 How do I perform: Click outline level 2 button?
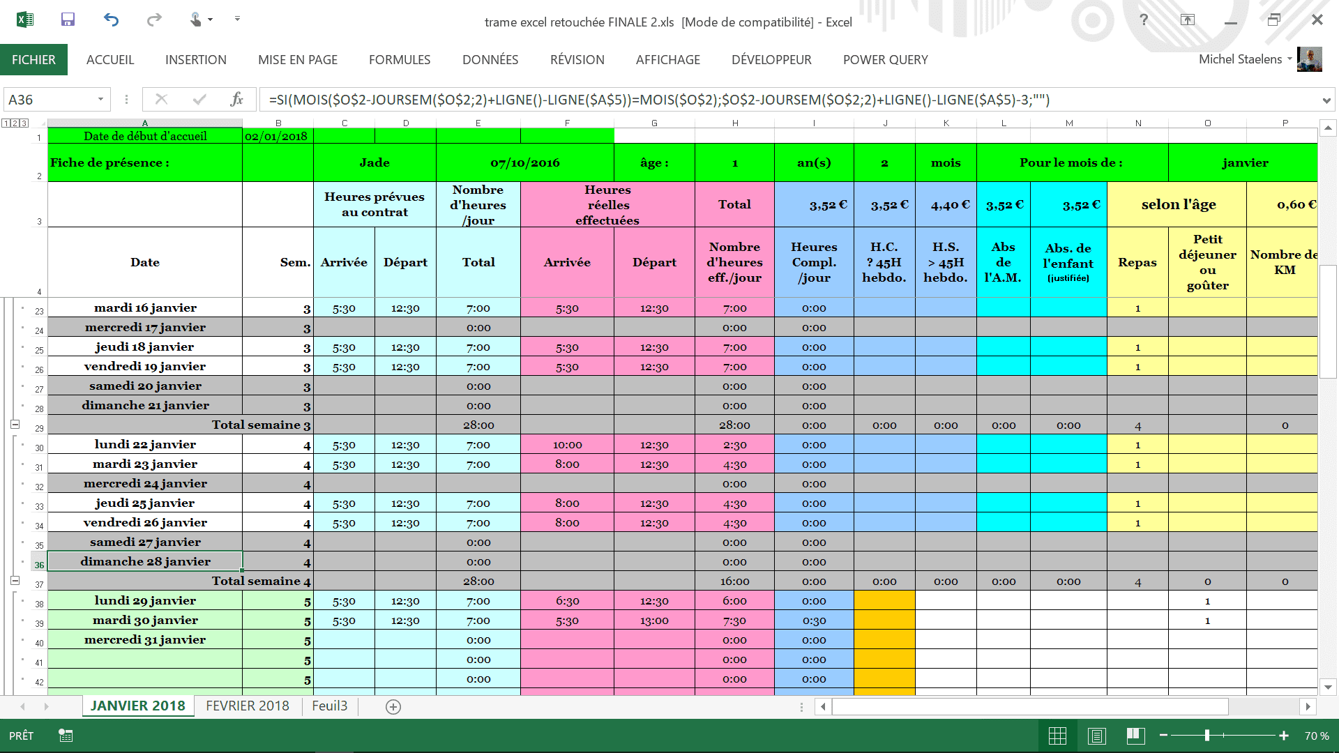(15, 123)
